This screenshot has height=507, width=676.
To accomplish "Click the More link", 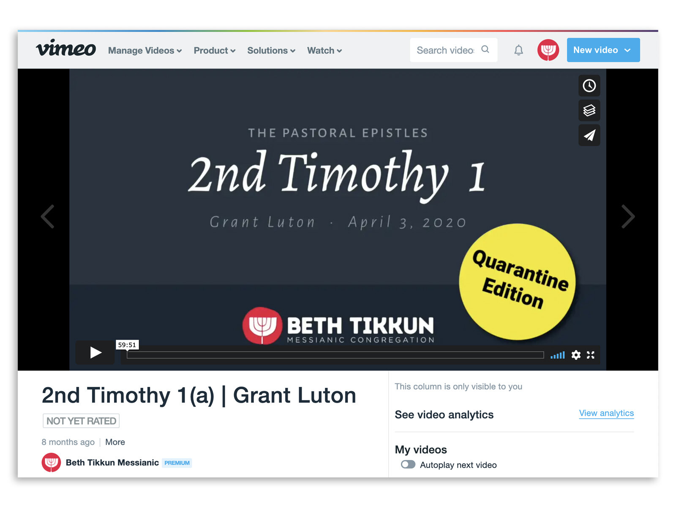I will 115,442.
